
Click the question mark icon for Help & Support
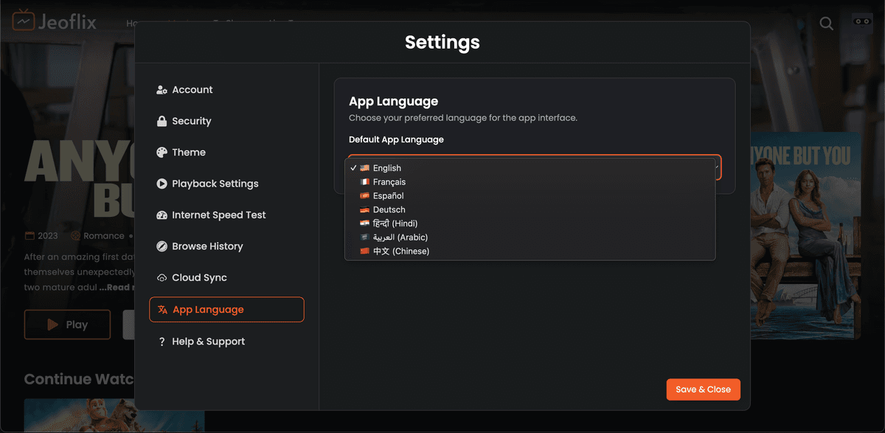tap(162, 341)
